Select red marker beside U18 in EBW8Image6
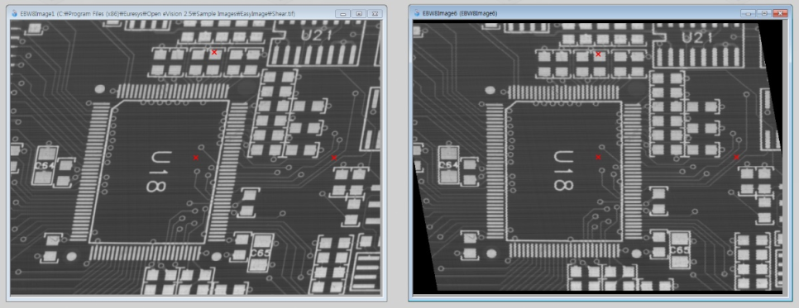Image resolution: width=799 pixels, height=308 pixels. click(x=598, y=158)
